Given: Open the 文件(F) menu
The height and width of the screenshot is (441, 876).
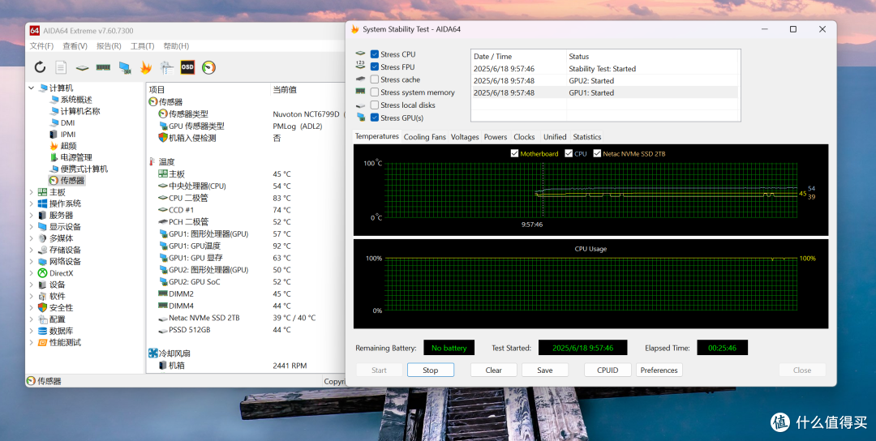Looking at the screenshot, I should click(42, 45).
